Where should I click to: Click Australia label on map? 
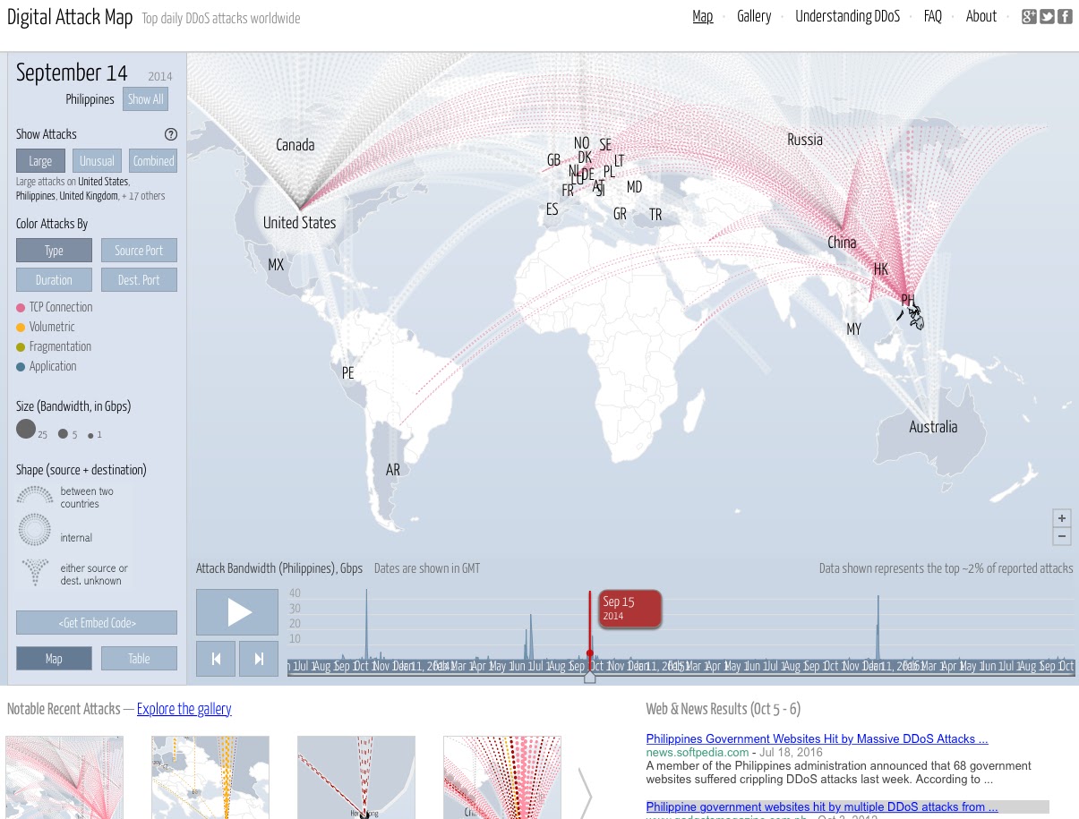point(933,427)
